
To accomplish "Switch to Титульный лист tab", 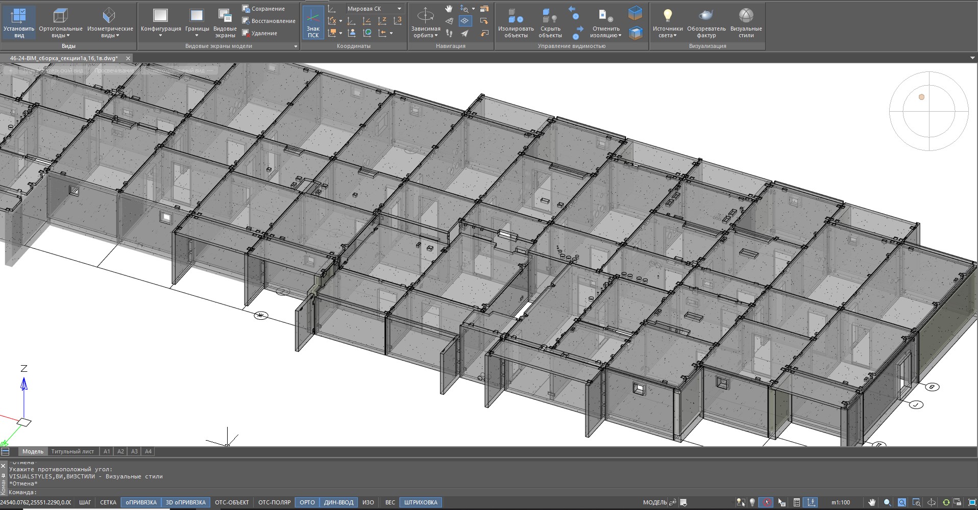I will (72, 451).
